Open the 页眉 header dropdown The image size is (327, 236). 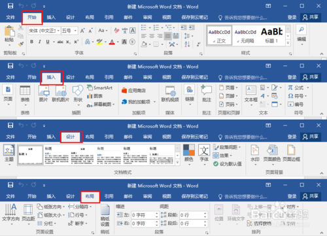[x=228, y=88]
